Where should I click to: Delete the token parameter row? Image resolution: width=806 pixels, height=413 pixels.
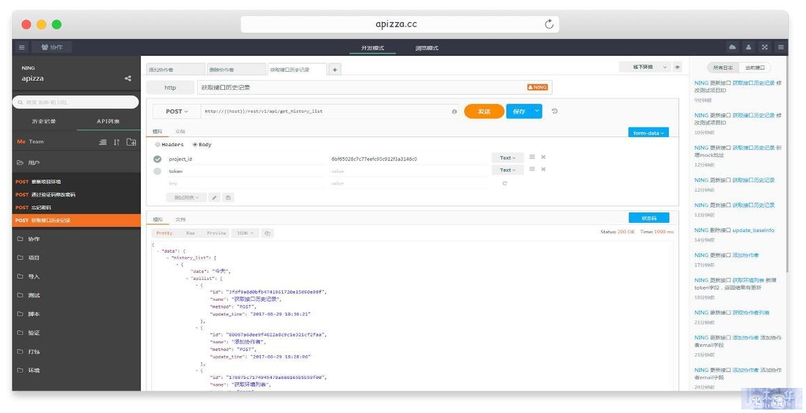[x=543, y=169]
